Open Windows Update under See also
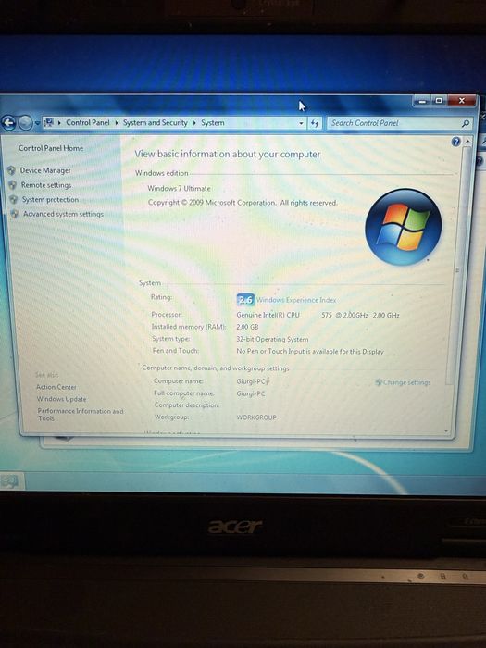Screen dimensions: 486x648 click(x=62, y=399)
